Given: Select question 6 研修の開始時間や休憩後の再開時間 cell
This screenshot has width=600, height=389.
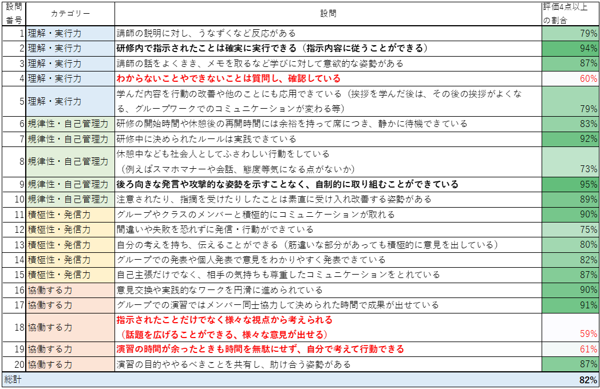Looking at the screenshot, I should click(328, 124).
